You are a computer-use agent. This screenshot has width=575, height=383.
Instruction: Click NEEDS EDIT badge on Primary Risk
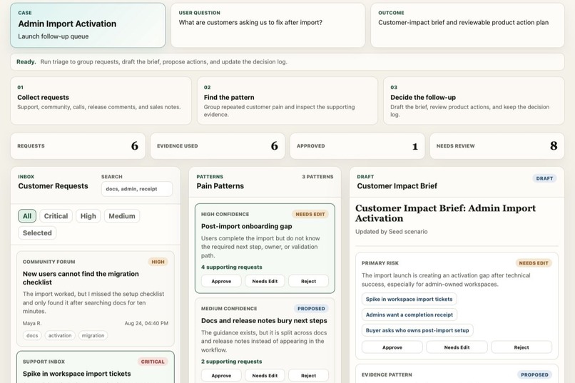[534, 262]
